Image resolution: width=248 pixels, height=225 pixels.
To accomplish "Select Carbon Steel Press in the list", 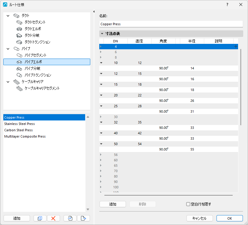I will 44,130.
